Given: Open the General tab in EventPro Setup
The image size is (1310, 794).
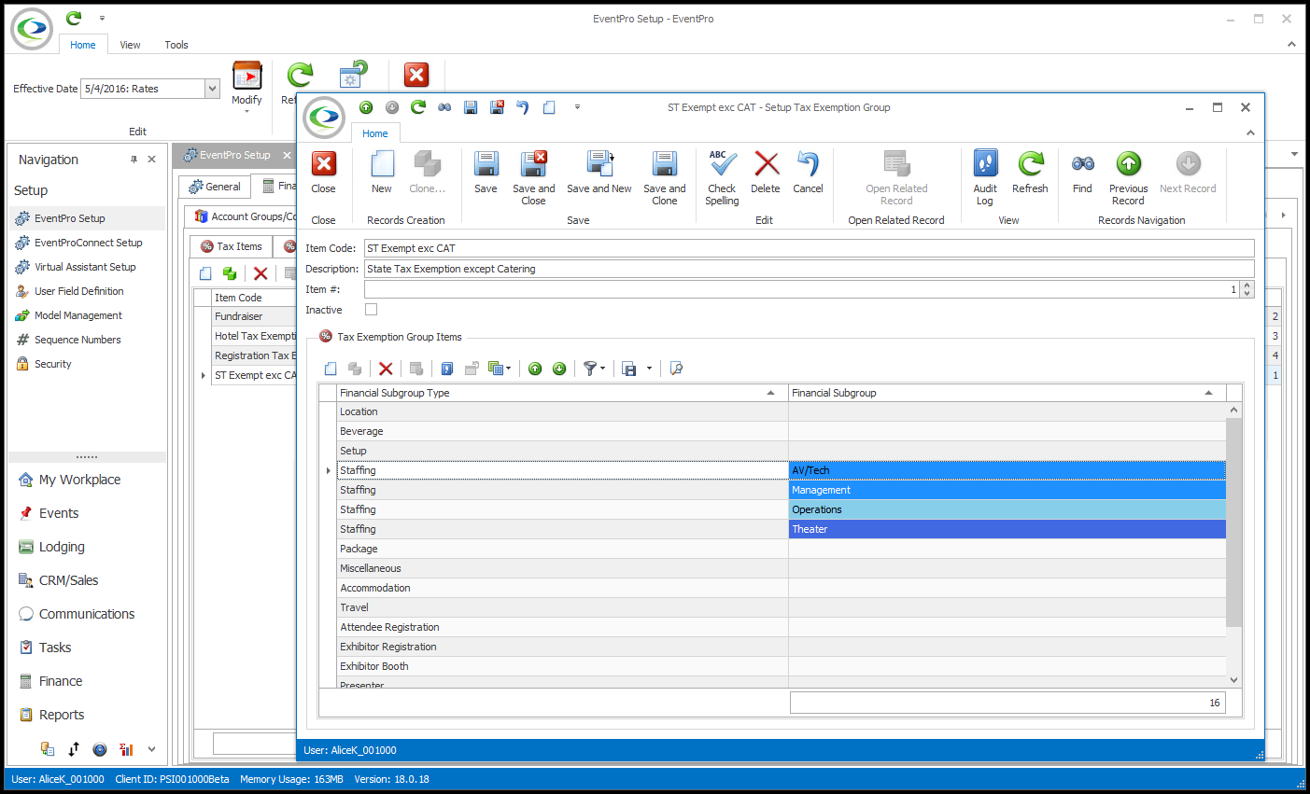Looking at the screenshot, I should [x=215, y=187].
